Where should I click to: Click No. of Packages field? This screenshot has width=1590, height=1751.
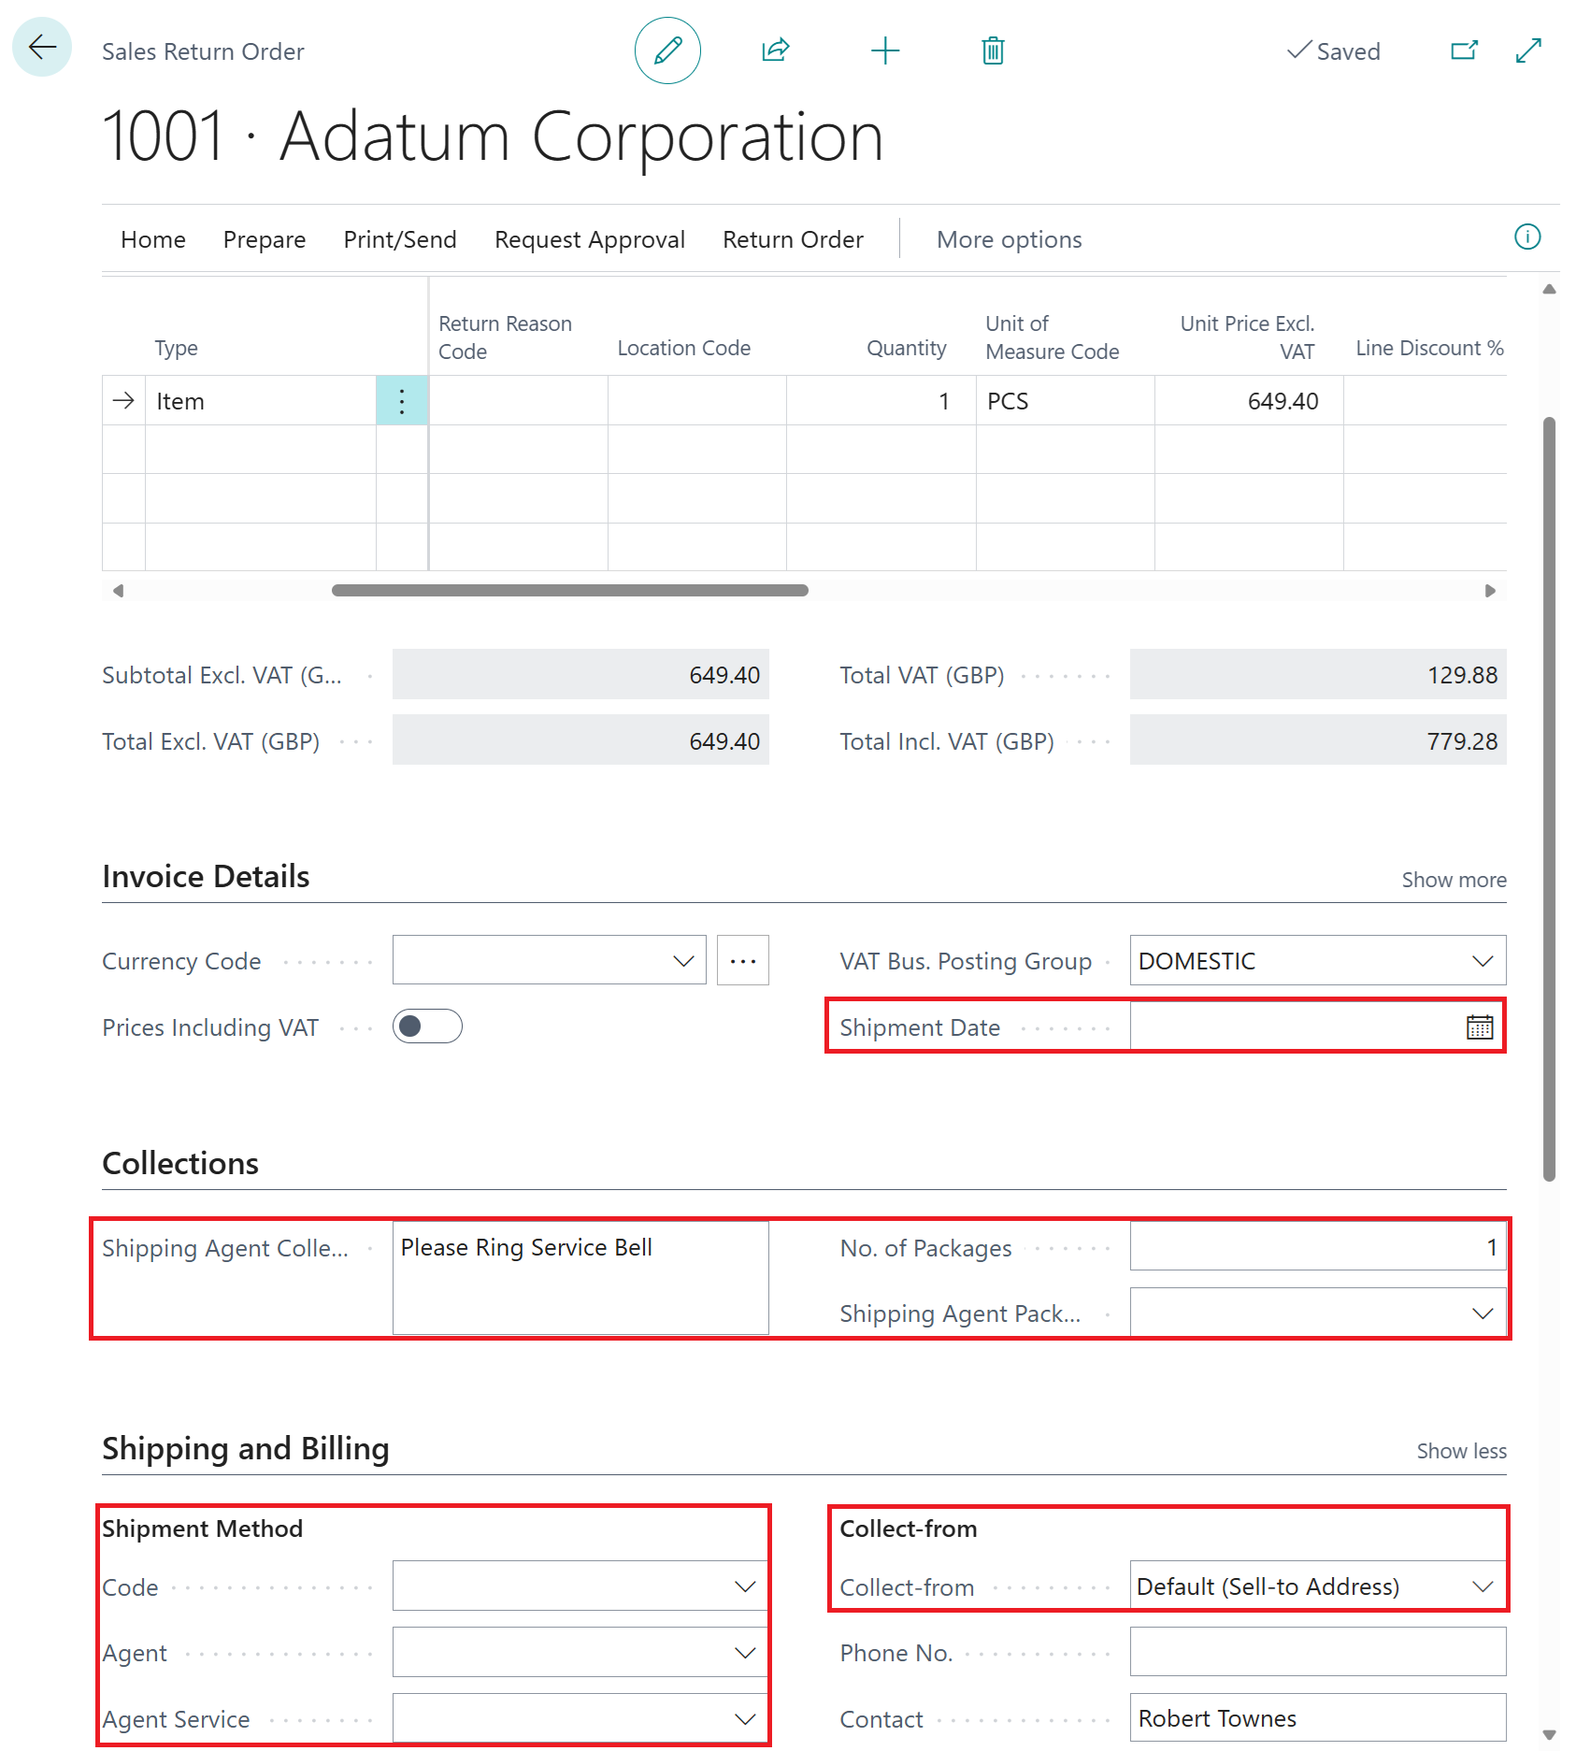click(x=1318, y=1246)
